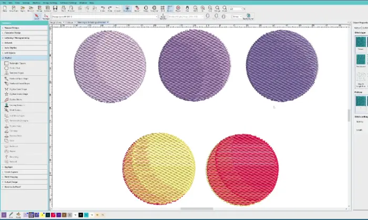The height and width of the screenshot is (220, 368).
Task: Toggle Show Grid icon
Action: [x=162, y=9]
